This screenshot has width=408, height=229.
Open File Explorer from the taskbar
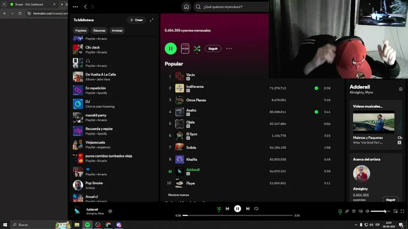click(77, 225)
